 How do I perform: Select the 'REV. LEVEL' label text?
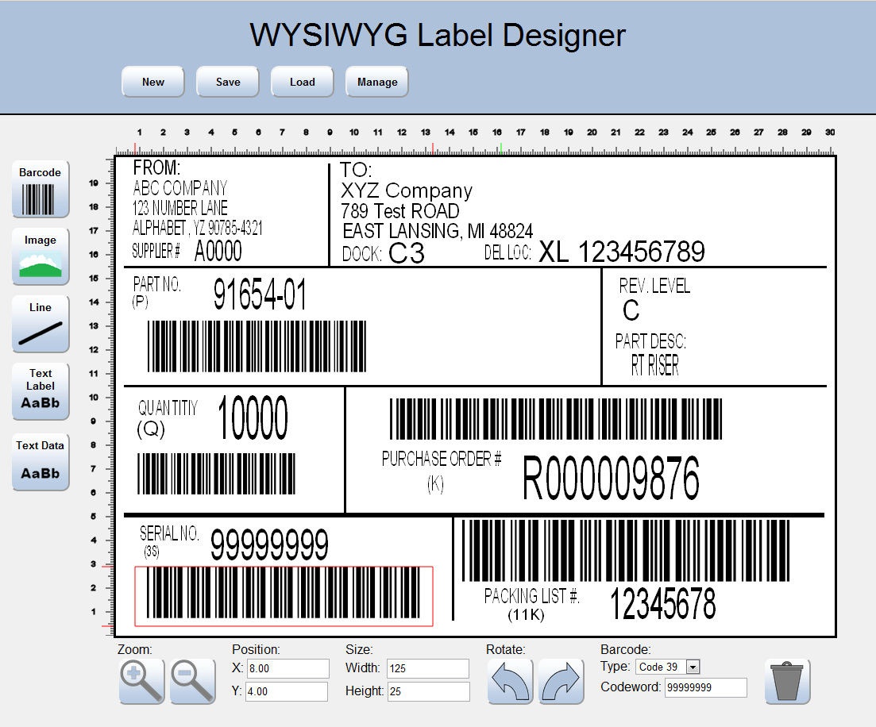pos(654,286)
